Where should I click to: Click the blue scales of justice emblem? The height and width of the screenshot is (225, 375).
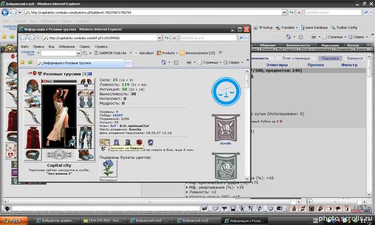(226, 92)
